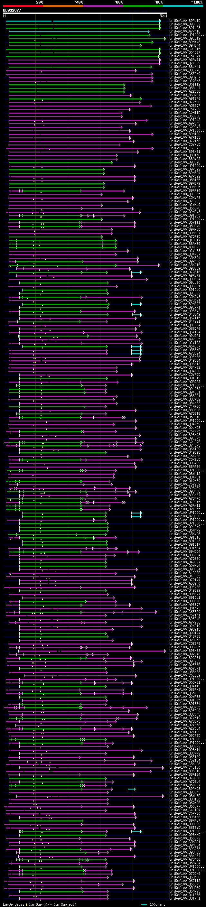Click the cyan ~100% identity legend segment
Image resolution: width=206 pixels, height=907 pixels.
click(183, 6)
